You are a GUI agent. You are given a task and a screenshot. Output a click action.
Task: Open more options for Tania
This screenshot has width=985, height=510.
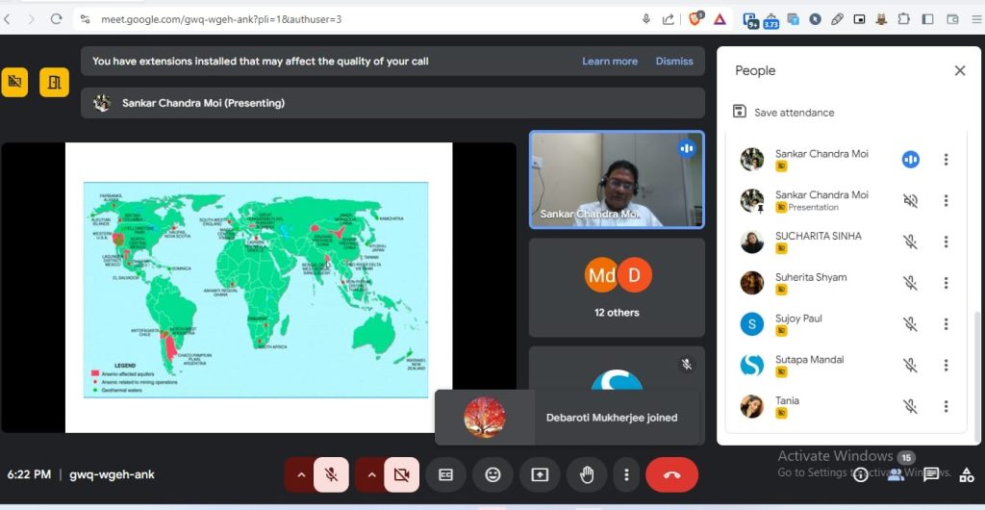pos(946,406)
